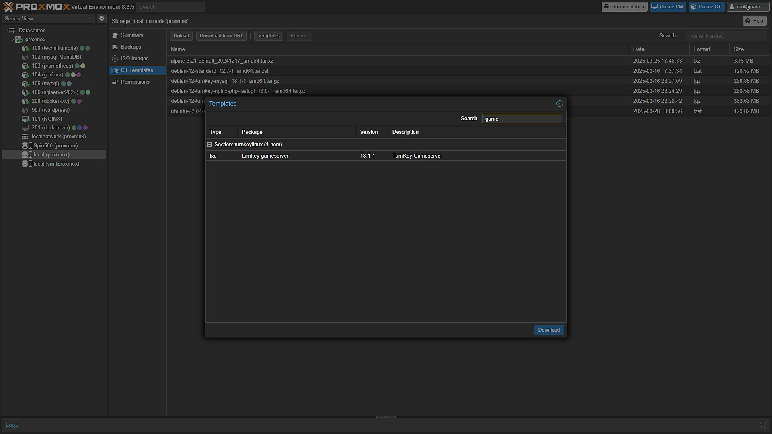Select container 901 (wordpress)
The image size is (772, 434).
point(51,110)
